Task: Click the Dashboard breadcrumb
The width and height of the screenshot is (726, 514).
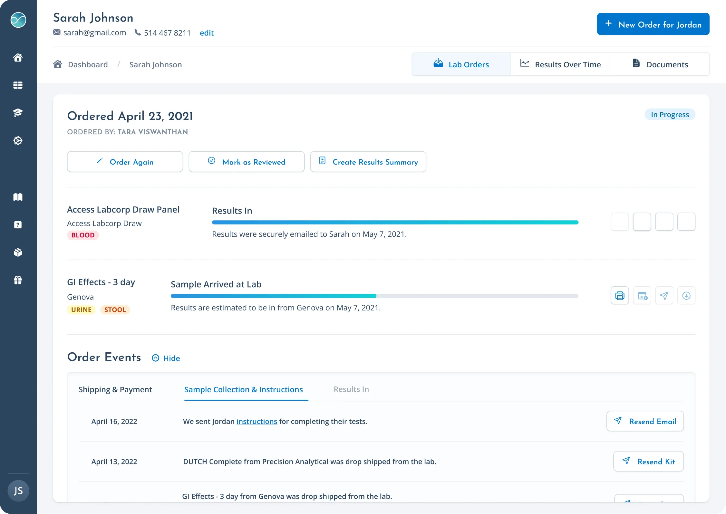Action: point(88,64)
